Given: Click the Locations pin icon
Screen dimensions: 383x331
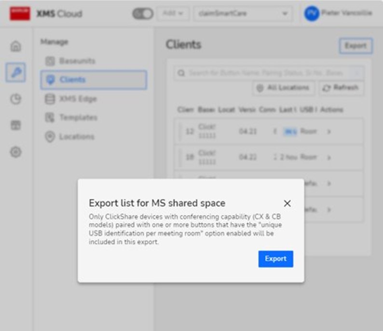Looking at the screenshot, I should pyautogui.click(x=50, y=137).
